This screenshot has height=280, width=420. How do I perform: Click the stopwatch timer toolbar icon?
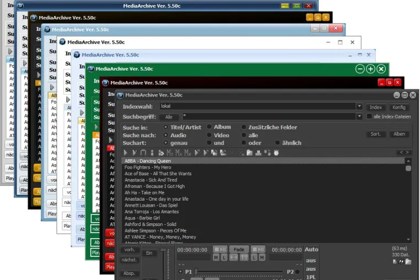coord(276,153)
